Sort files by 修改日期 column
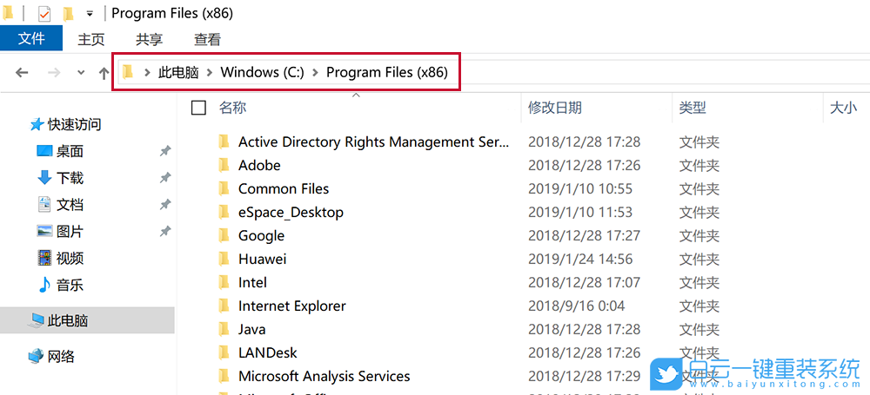Image resolution: width=870 pixels, height=395 pixels. click(x=554, y=108)
